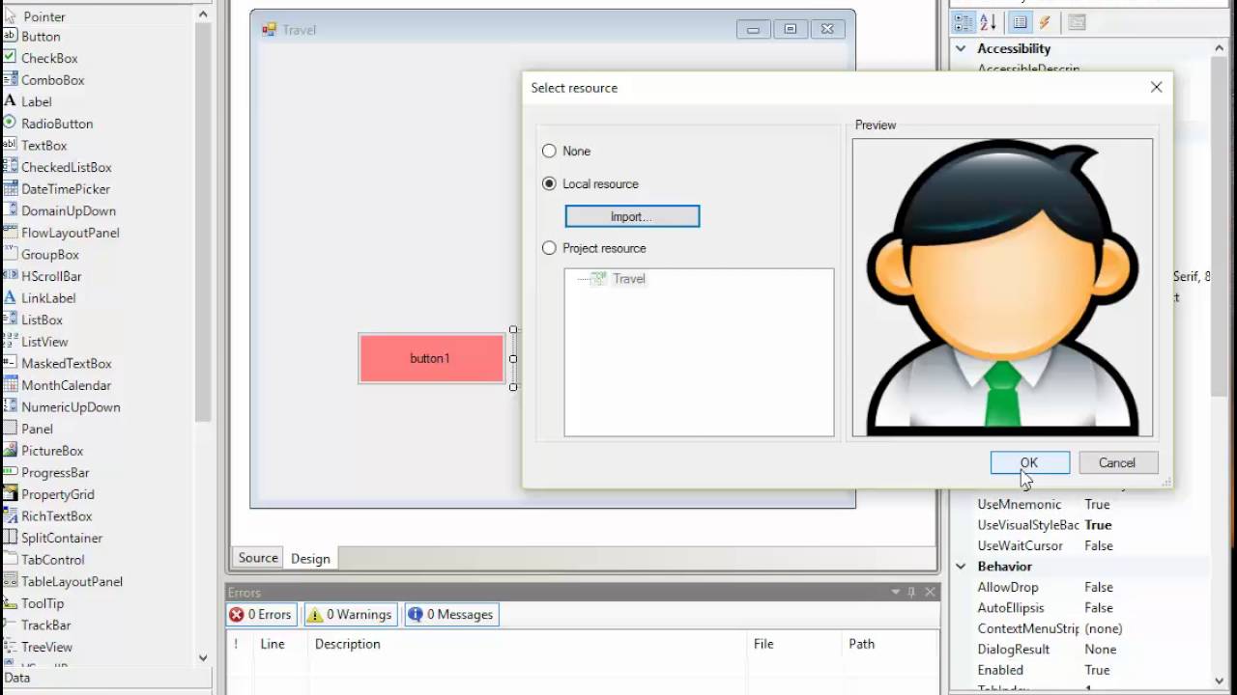Sort properties alphabetically with A-Z icon
Viewport: 1237px width, 695px height.
pyautogui.click(x=988, y=22)
